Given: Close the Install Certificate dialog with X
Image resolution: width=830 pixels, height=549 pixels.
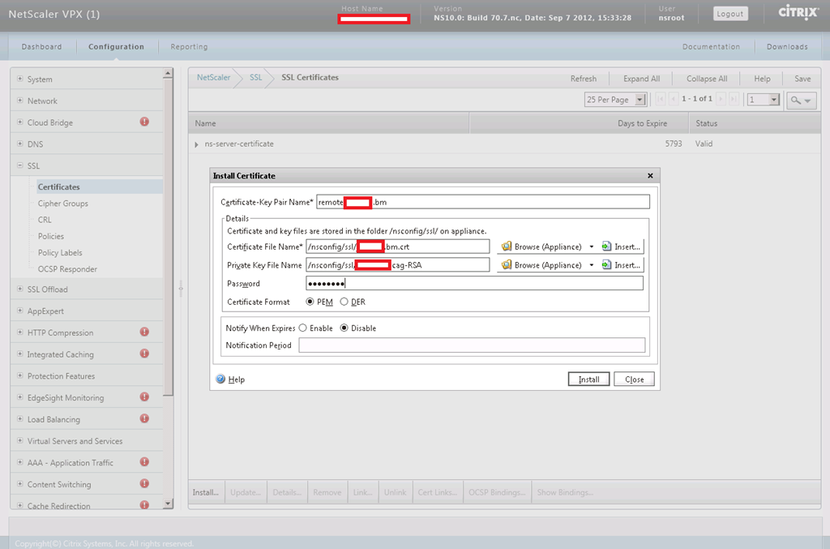Looking at the screenshot, I should [x=650, y=175].
